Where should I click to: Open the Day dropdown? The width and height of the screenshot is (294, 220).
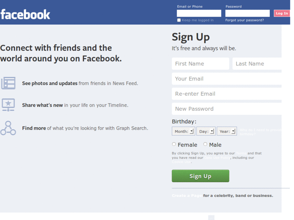[206, 131]
